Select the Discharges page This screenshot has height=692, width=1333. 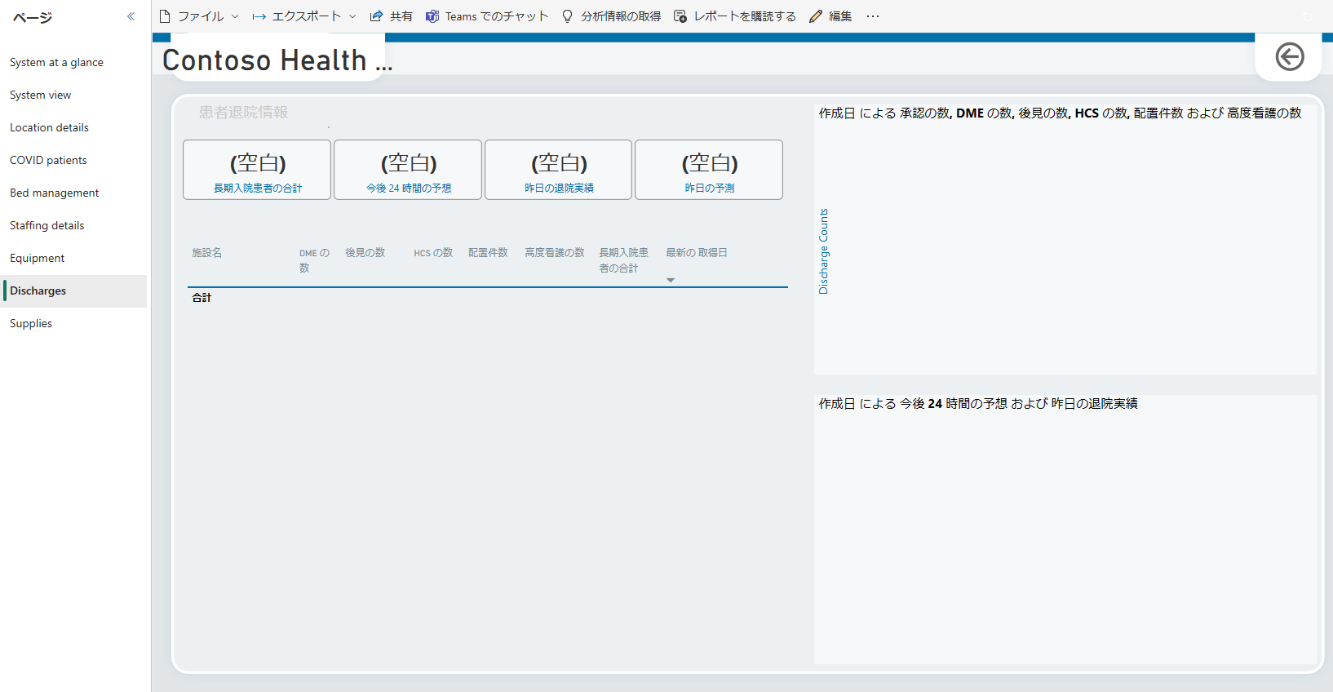pos(73,291)
